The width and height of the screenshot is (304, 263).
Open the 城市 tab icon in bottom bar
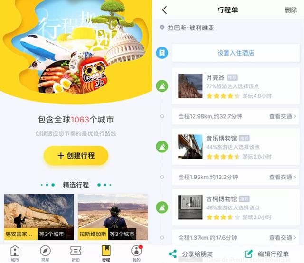(x=15, y=251)
